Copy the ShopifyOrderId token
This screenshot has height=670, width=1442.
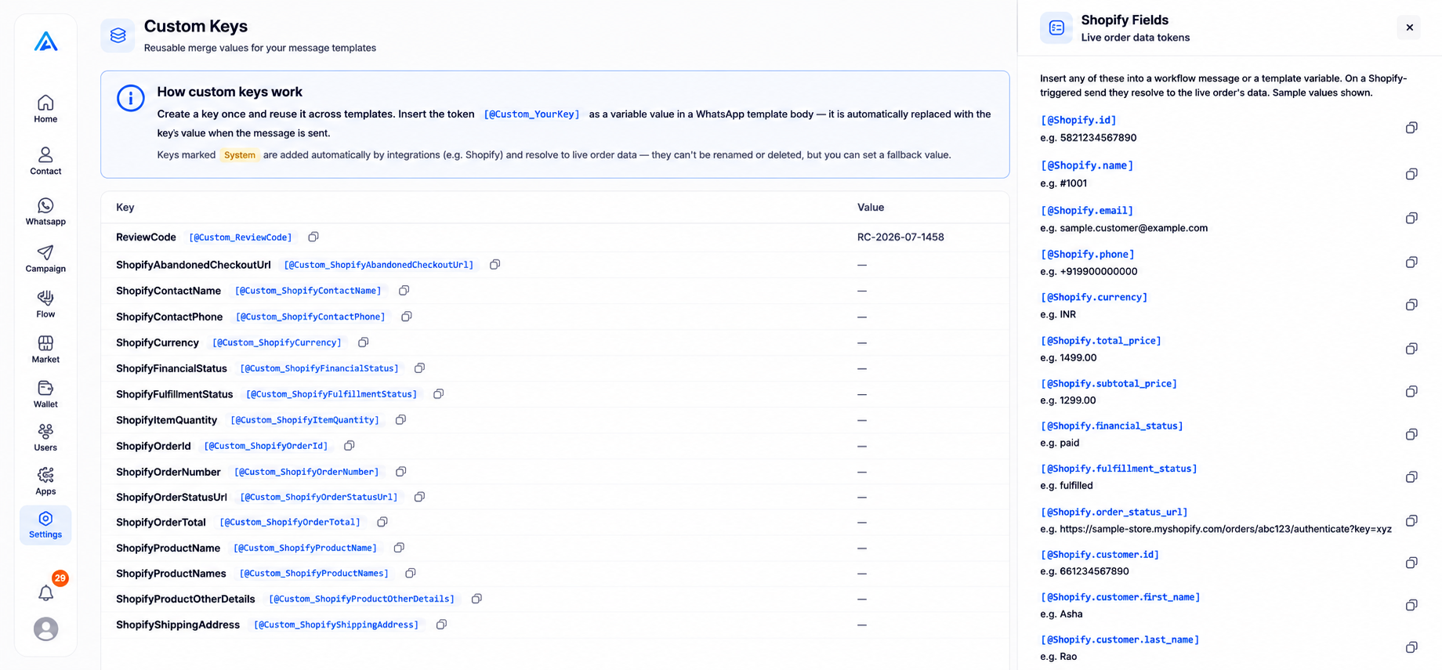point(350,446)
